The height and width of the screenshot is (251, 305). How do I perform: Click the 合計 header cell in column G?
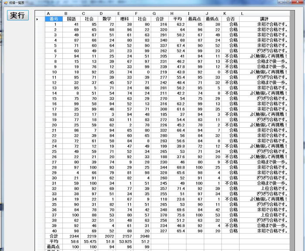[160, 19]
